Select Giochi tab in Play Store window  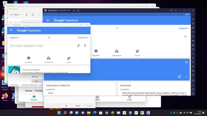[34, 98]
